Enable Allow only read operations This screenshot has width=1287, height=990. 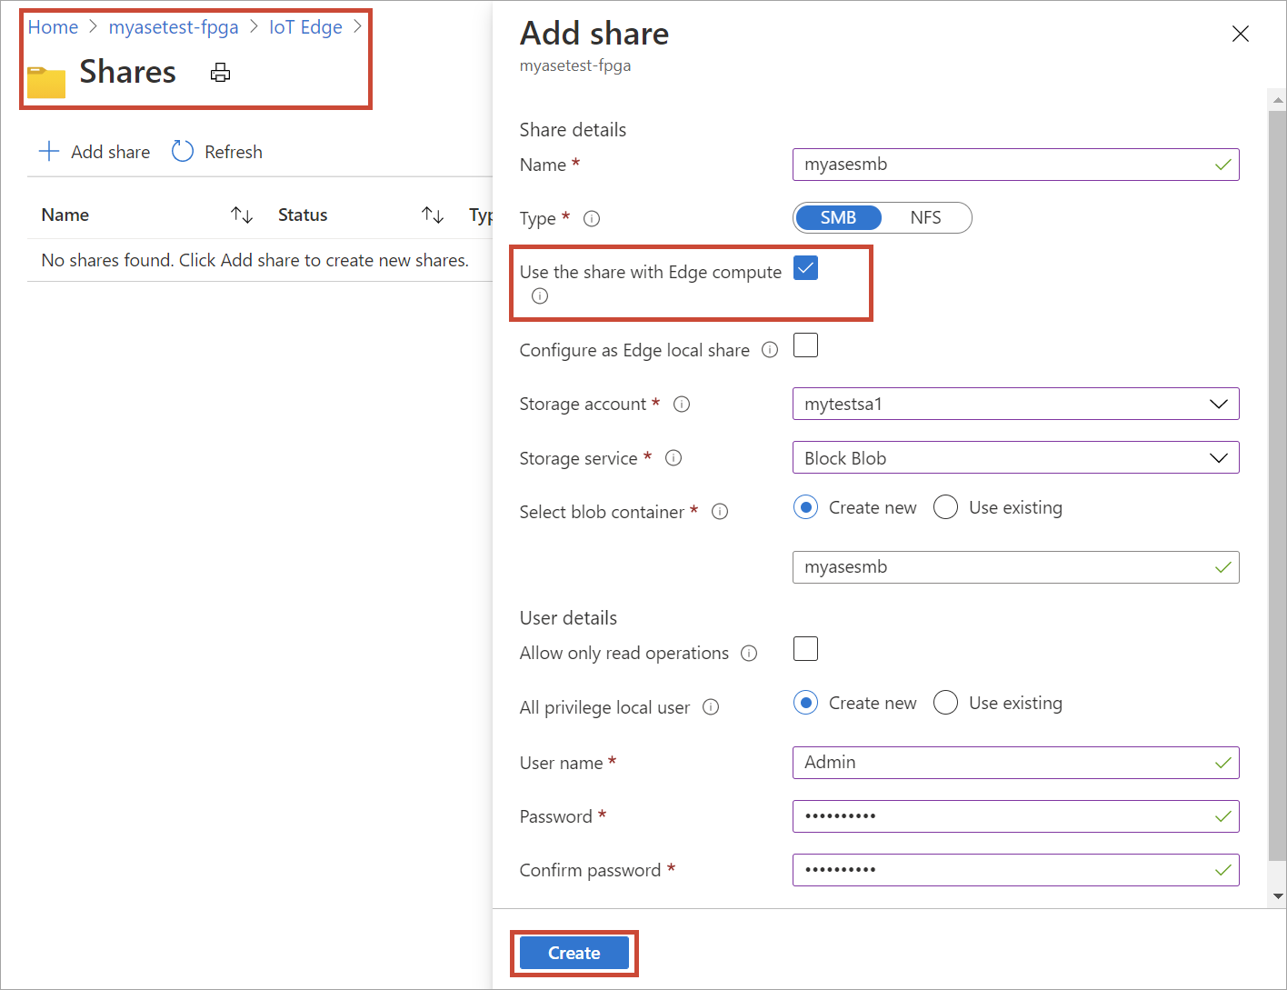pyautogui.click(x=805, y=648)
